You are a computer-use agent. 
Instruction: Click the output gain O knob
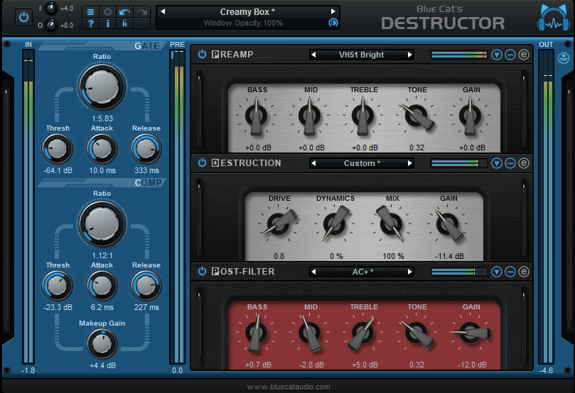[x=51, y=26]
